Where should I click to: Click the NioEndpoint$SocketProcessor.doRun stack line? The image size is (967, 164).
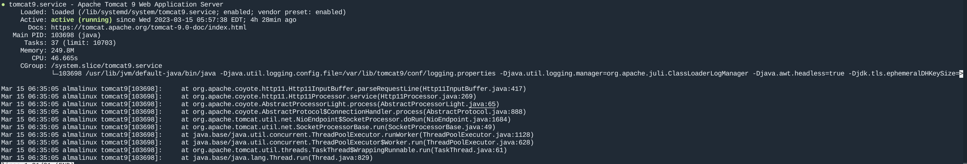(x=346, y=120)
